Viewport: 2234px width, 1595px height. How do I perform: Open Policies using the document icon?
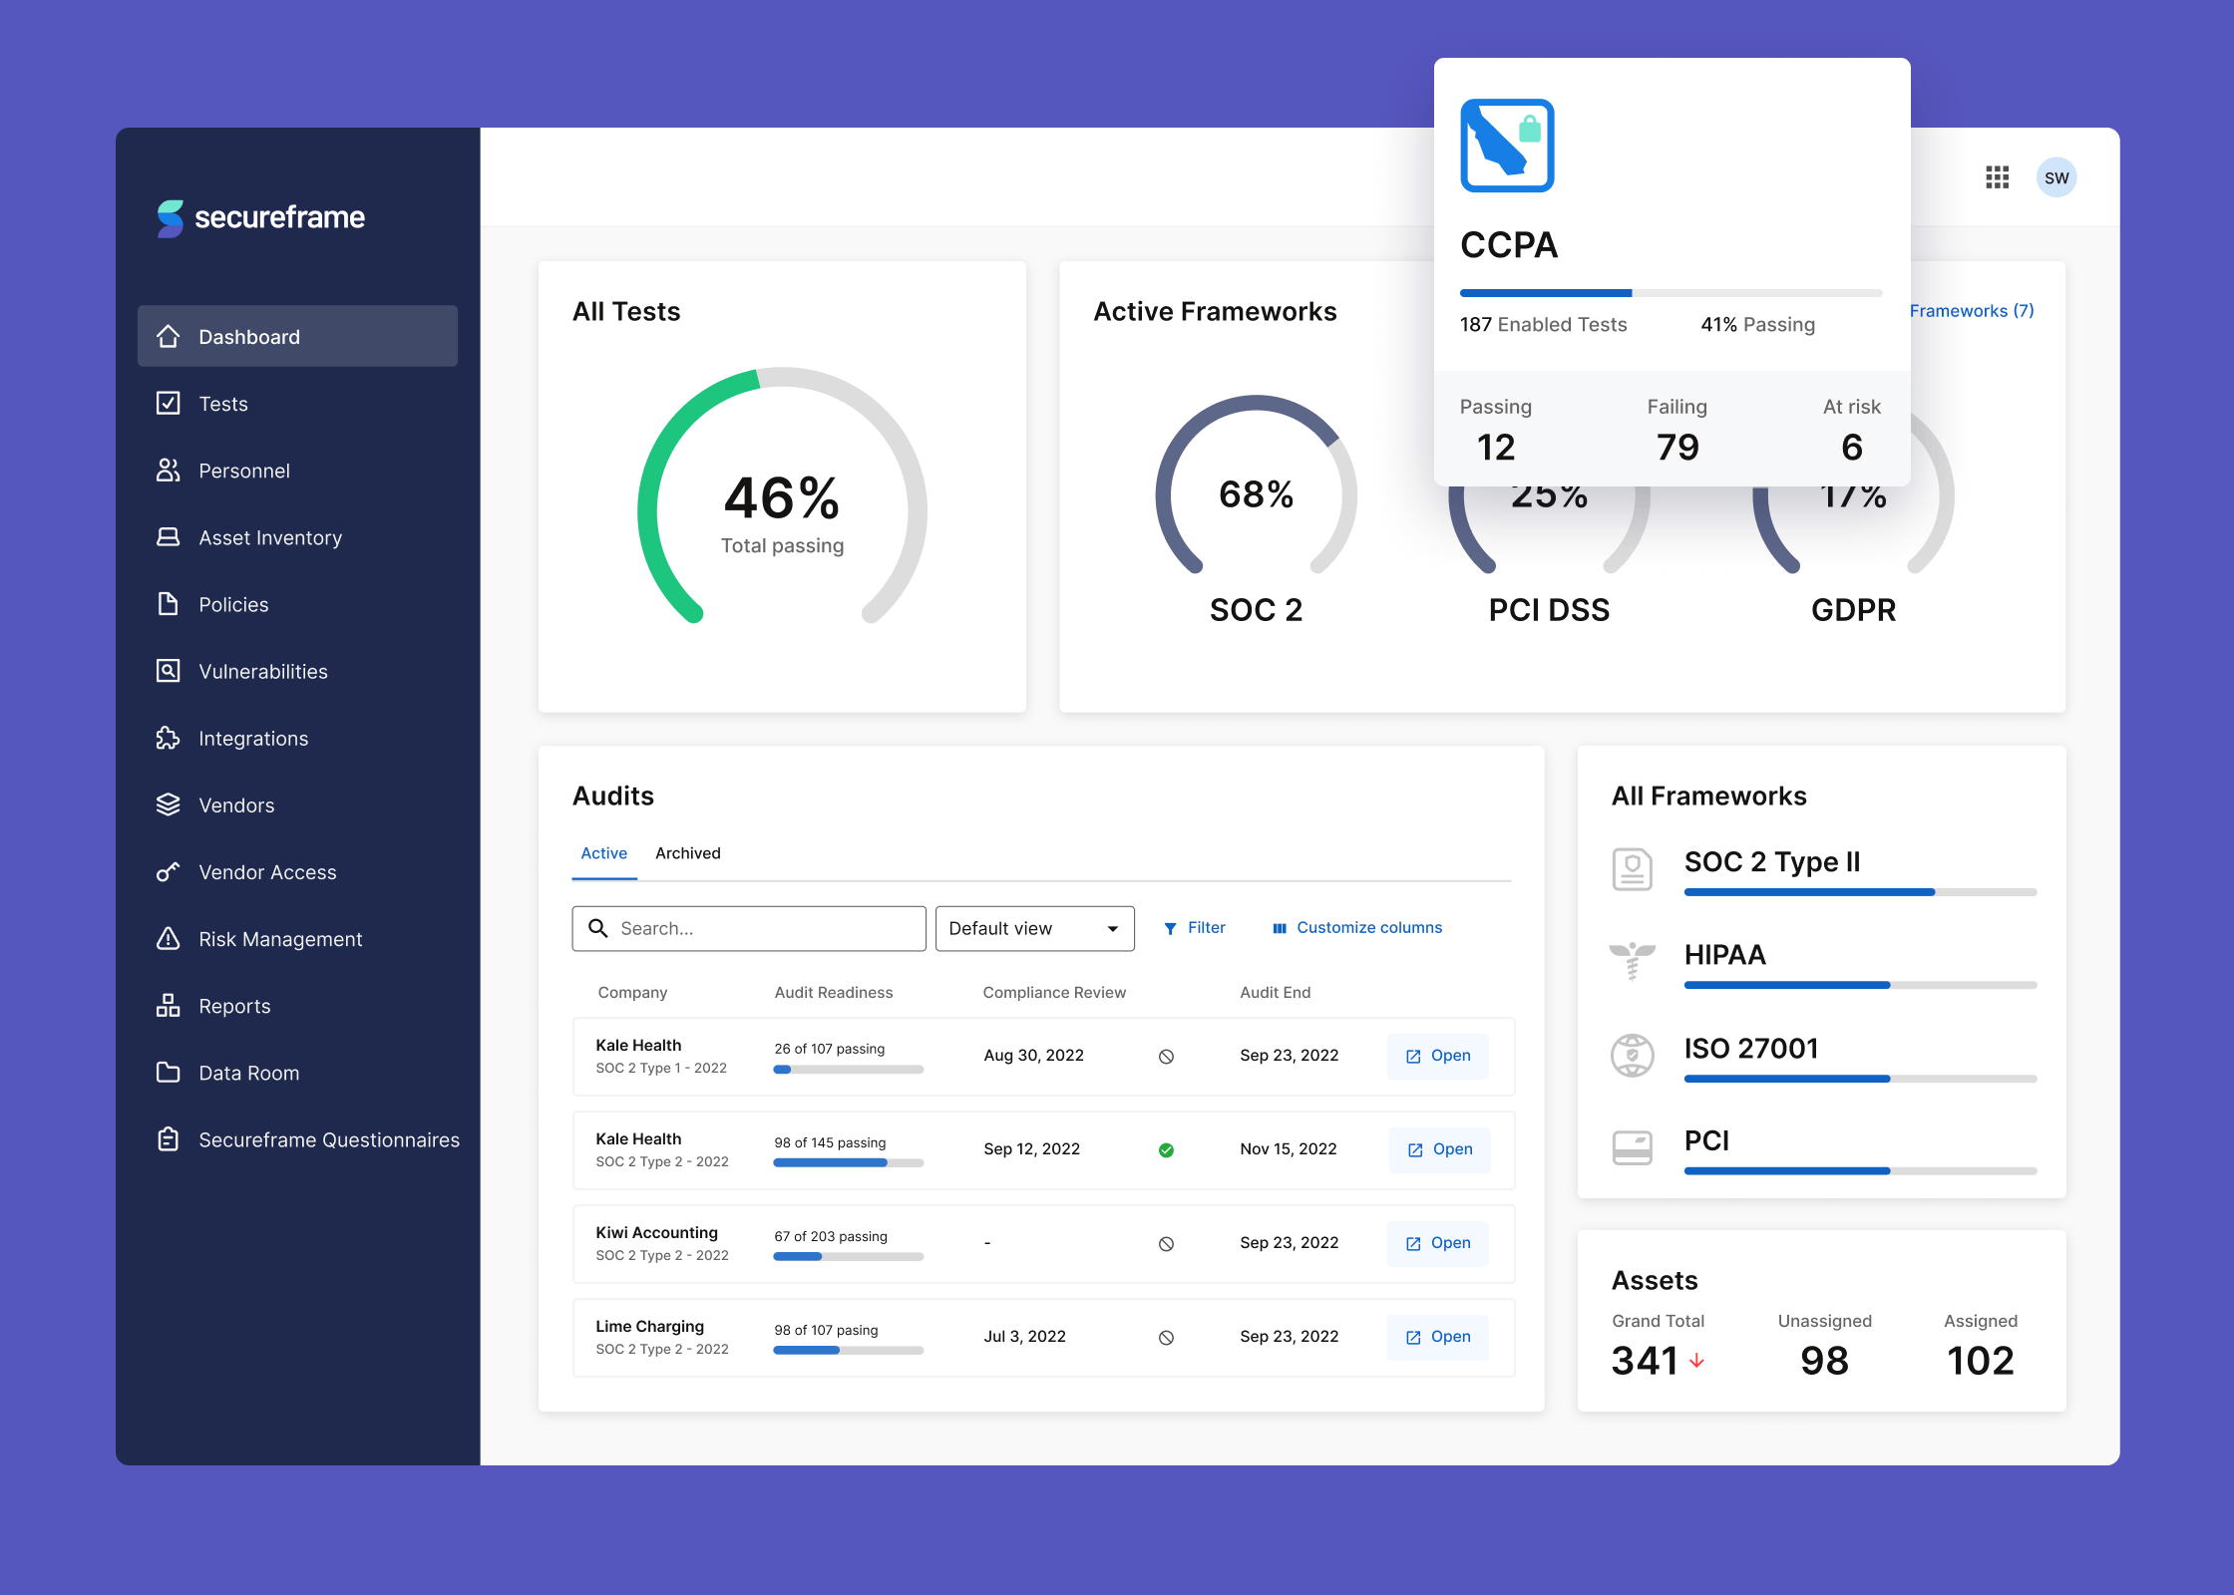click(168, 604)
